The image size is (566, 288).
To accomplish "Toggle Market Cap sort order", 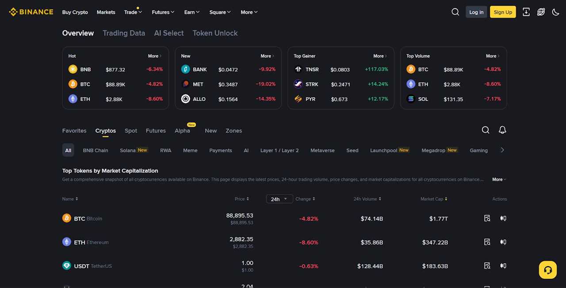I will [446, 199].
